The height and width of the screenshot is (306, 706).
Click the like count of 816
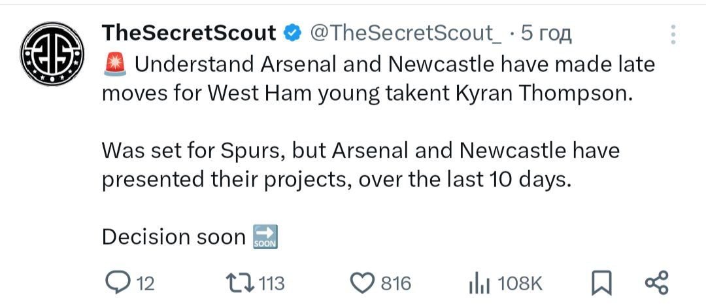[396, 283]
